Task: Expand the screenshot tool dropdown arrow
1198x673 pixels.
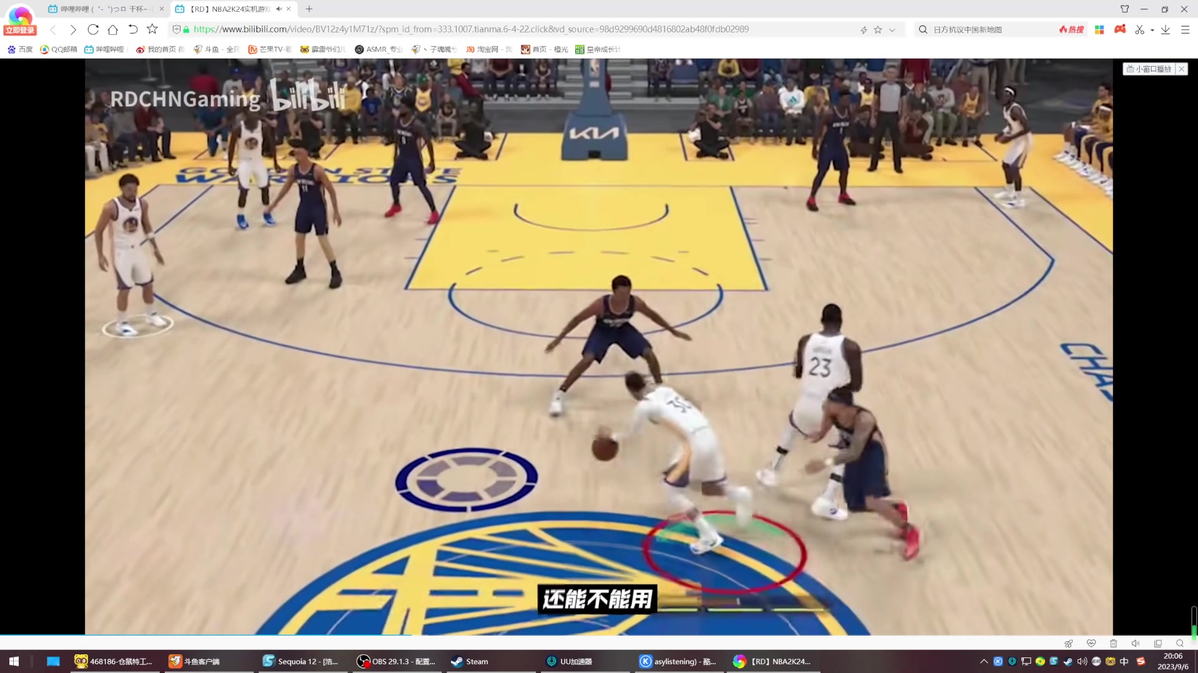Action: [x=1152, y=30]
